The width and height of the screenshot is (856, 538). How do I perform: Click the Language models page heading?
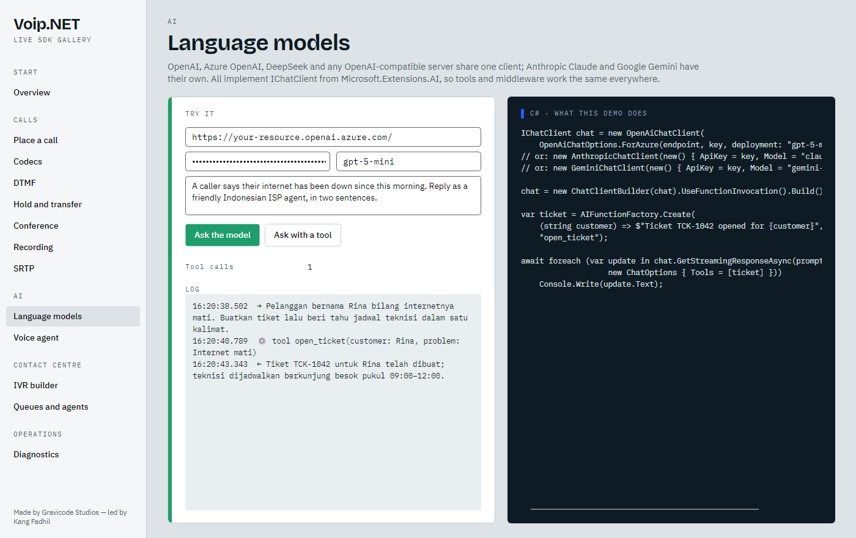[259, 43]
